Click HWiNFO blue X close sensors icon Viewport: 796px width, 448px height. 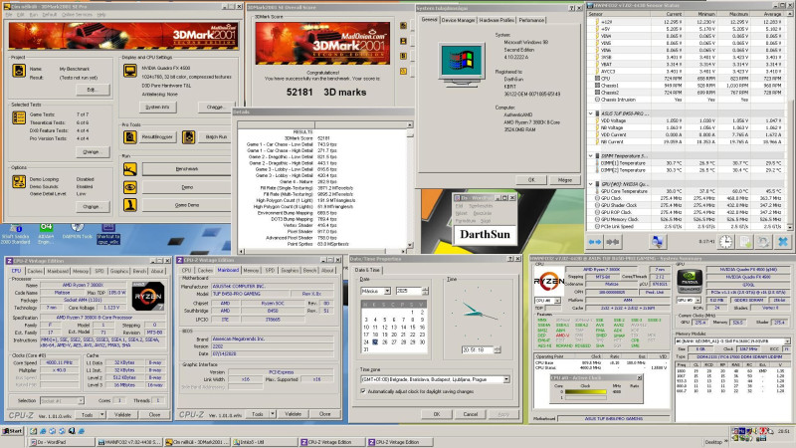[x=783, y=242]
